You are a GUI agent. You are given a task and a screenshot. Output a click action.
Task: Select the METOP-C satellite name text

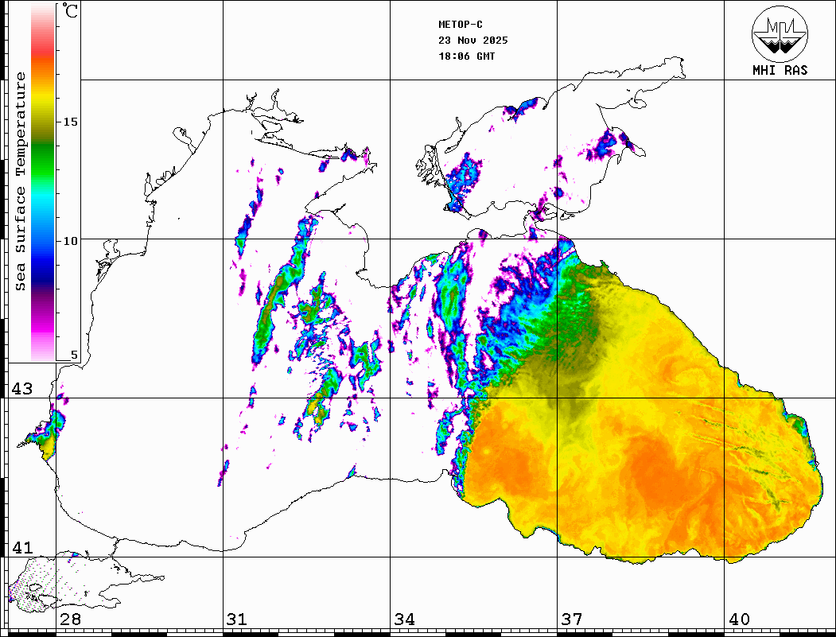(x=461, y=25)
